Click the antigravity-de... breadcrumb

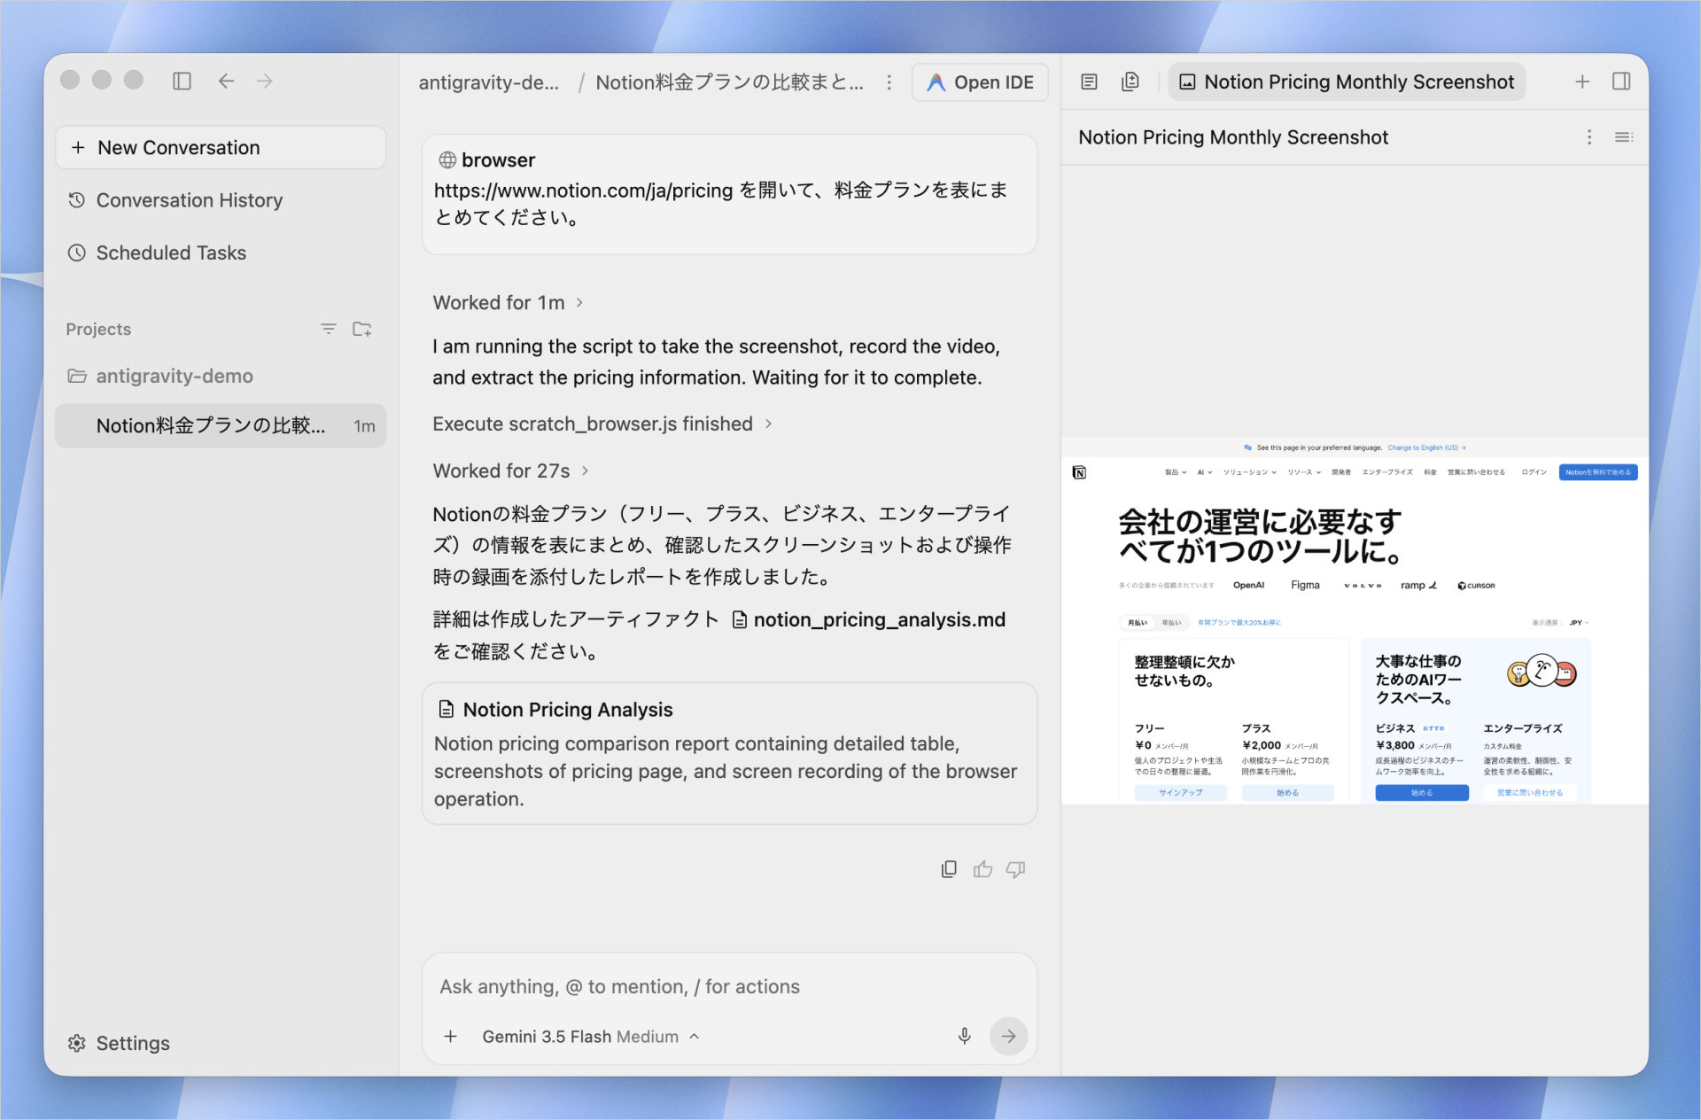coord(489,82)
